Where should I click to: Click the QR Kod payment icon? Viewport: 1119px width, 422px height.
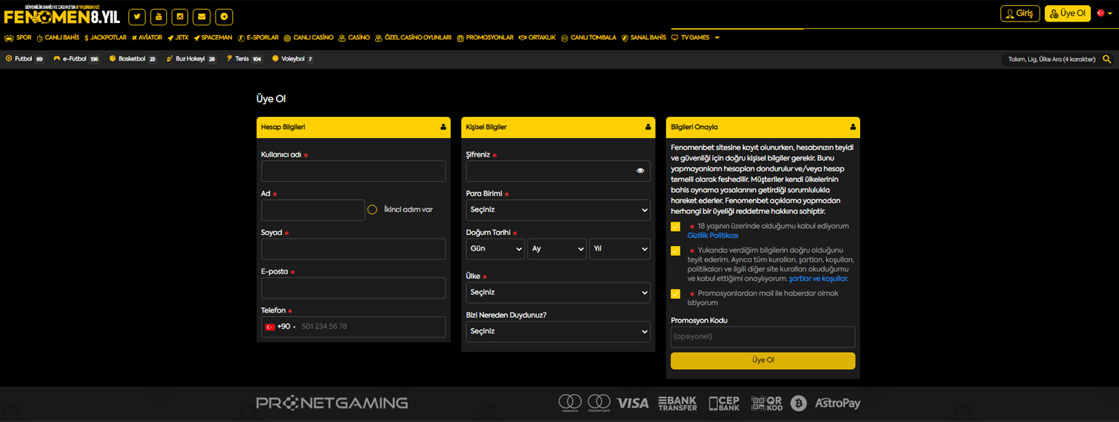[766, 403]
